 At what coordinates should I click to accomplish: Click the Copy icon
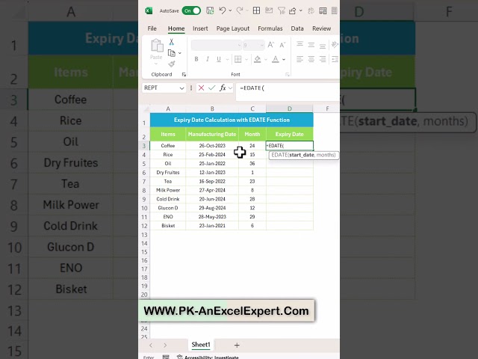point(172,53)
